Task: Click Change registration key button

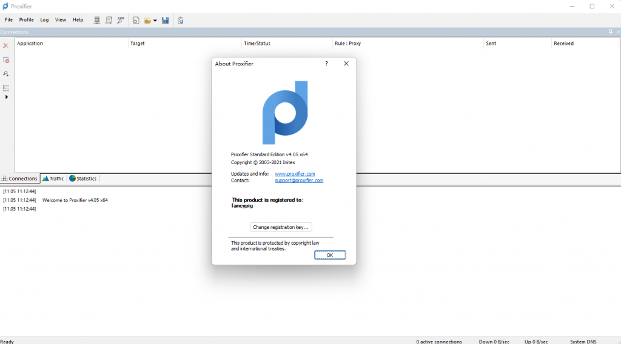Action: click(281, 227)
